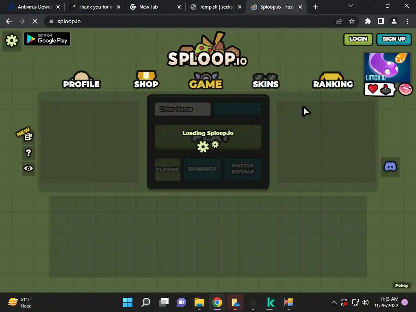Select the SANDBOX game mode
416x312 pixels.
[x=202, y=169]
